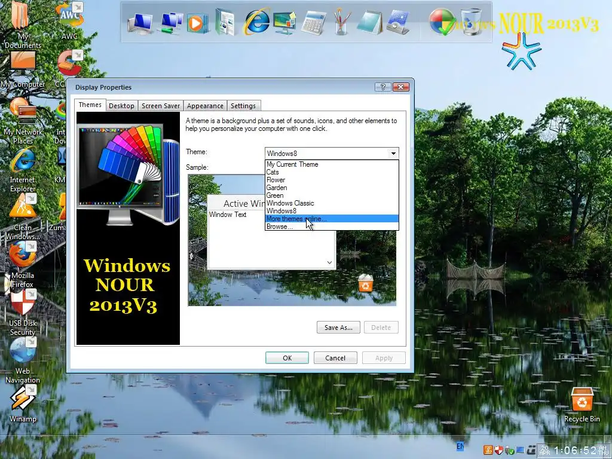Collapse the Theme dropdown arrow
Viewport: 612px width, 459px height.
click(393, 154)
